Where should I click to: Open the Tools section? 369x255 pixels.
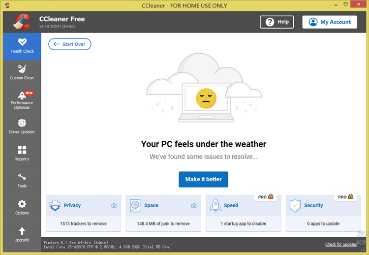[22, 181]
